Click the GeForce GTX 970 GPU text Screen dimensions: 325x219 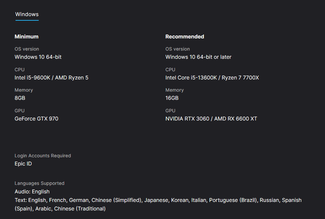[36, 119]
